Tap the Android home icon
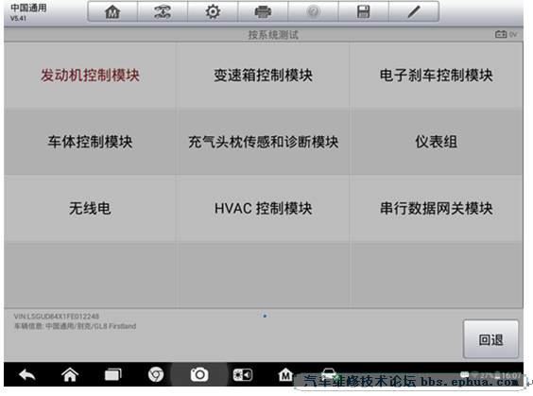Viewport: 533px width, 396px height. (x=70, y=375)
